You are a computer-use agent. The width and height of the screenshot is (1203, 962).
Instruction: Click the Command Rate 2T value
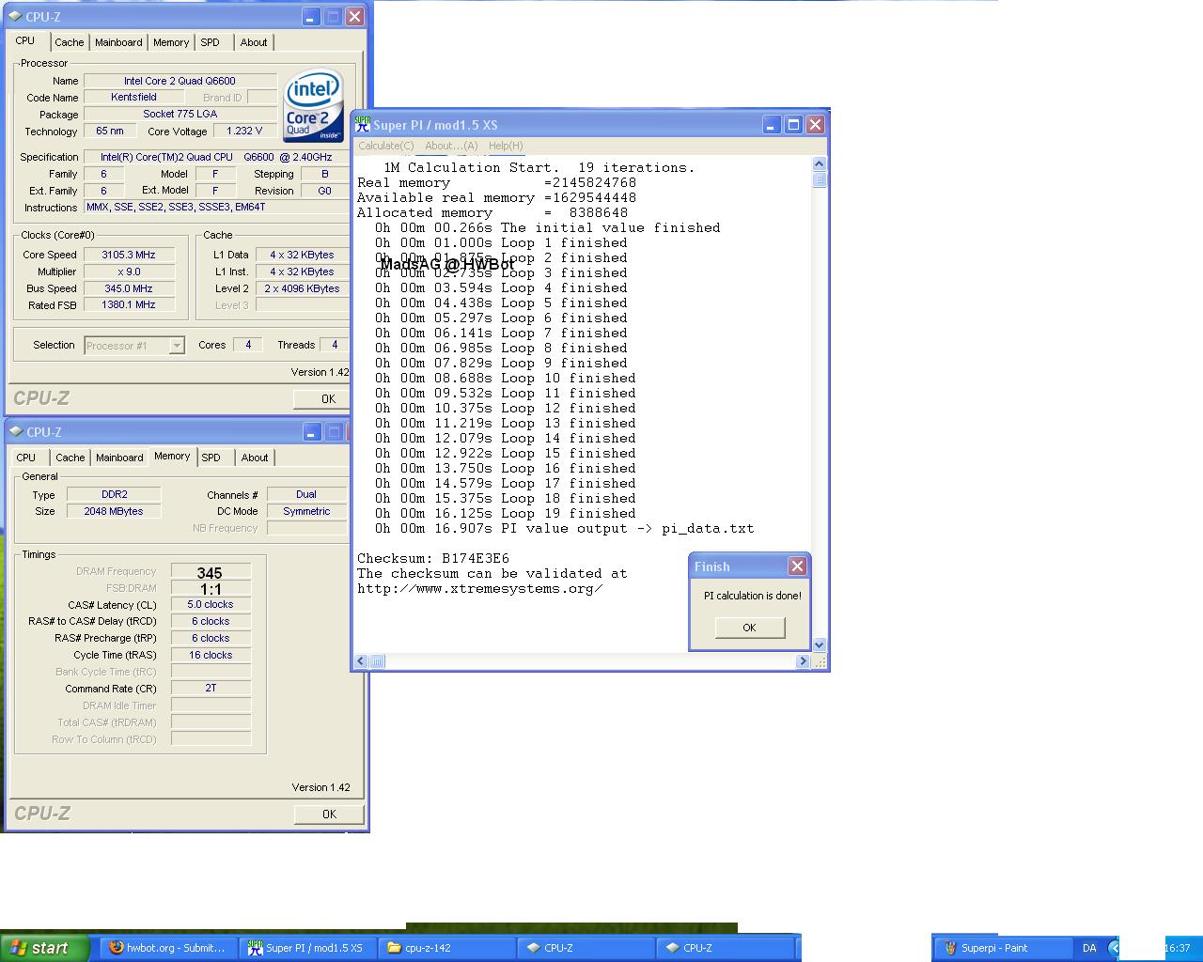pyautogui.click(x=211, y=688)
